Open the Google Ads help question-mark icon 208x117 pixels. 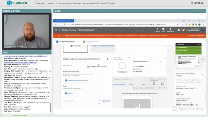[178, 30]
